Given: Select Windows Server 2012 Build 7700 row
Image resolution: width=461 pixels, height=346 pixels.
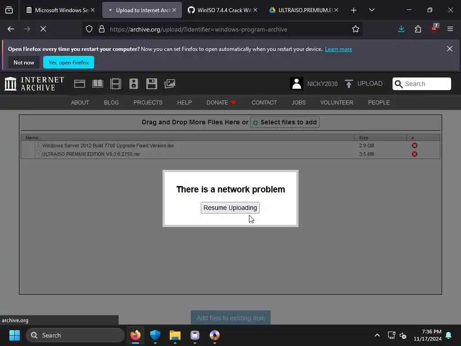Looking at the screenshot, I should [230, 146].
